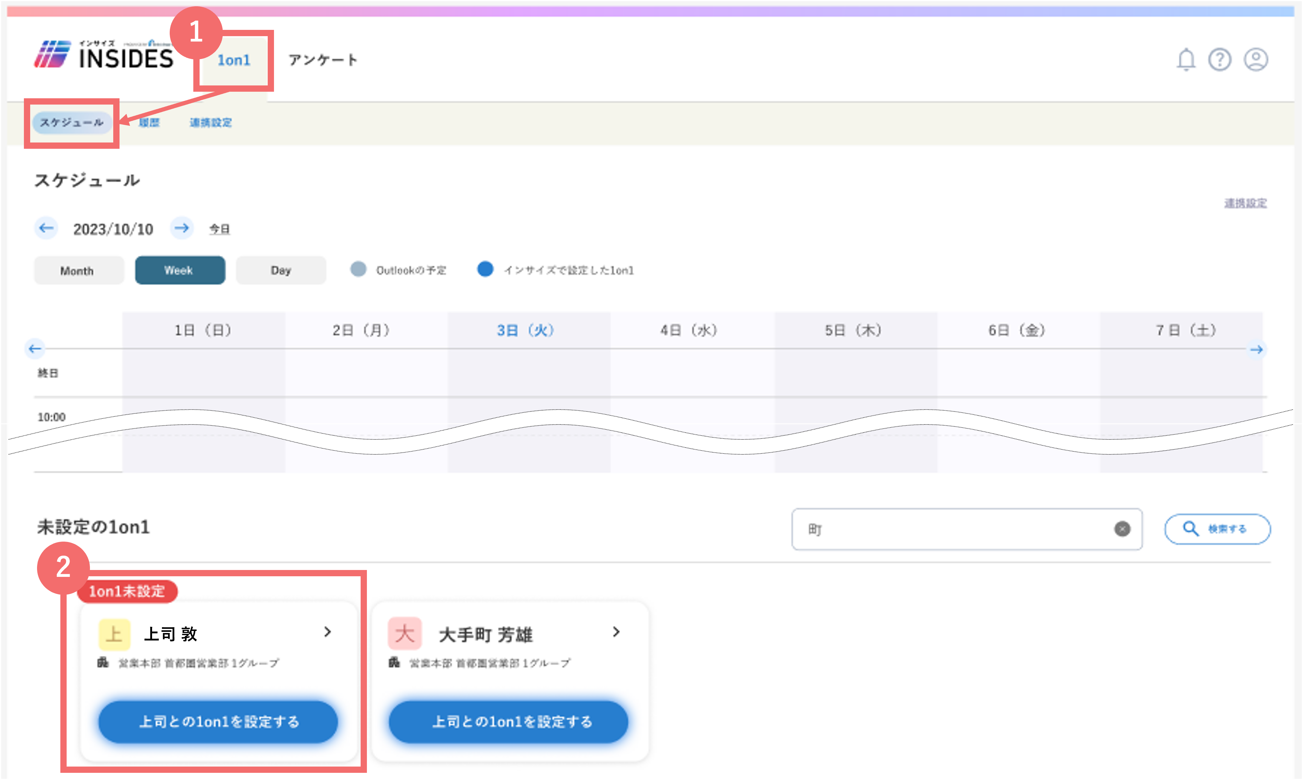This screenshot has width=1303, height=780.
Task: Move calendar to previous week with left edge arrow
Action: point(35,349)
